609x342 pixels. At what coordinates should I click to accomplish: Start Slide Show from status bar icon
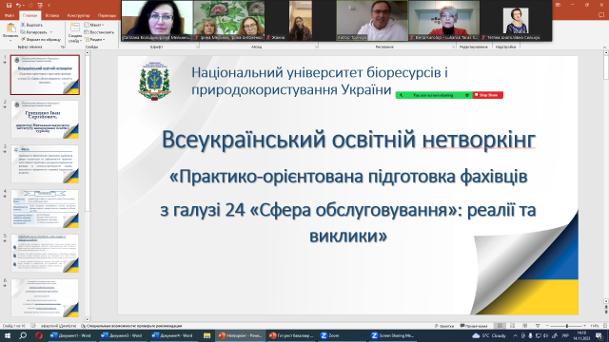coord(538,326)
